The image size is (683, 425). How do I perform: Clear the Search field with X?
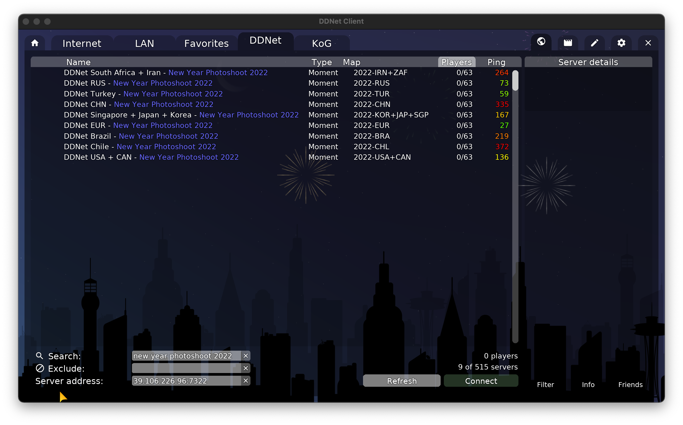point(246,356)
